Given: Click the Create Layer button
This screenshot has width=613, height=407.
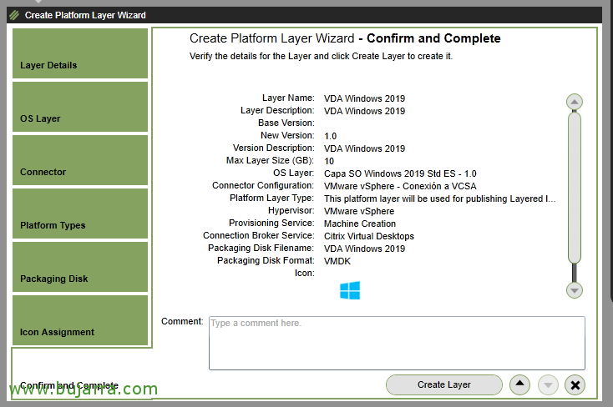Looking at the screenshot, I should [x=443, y=384].
